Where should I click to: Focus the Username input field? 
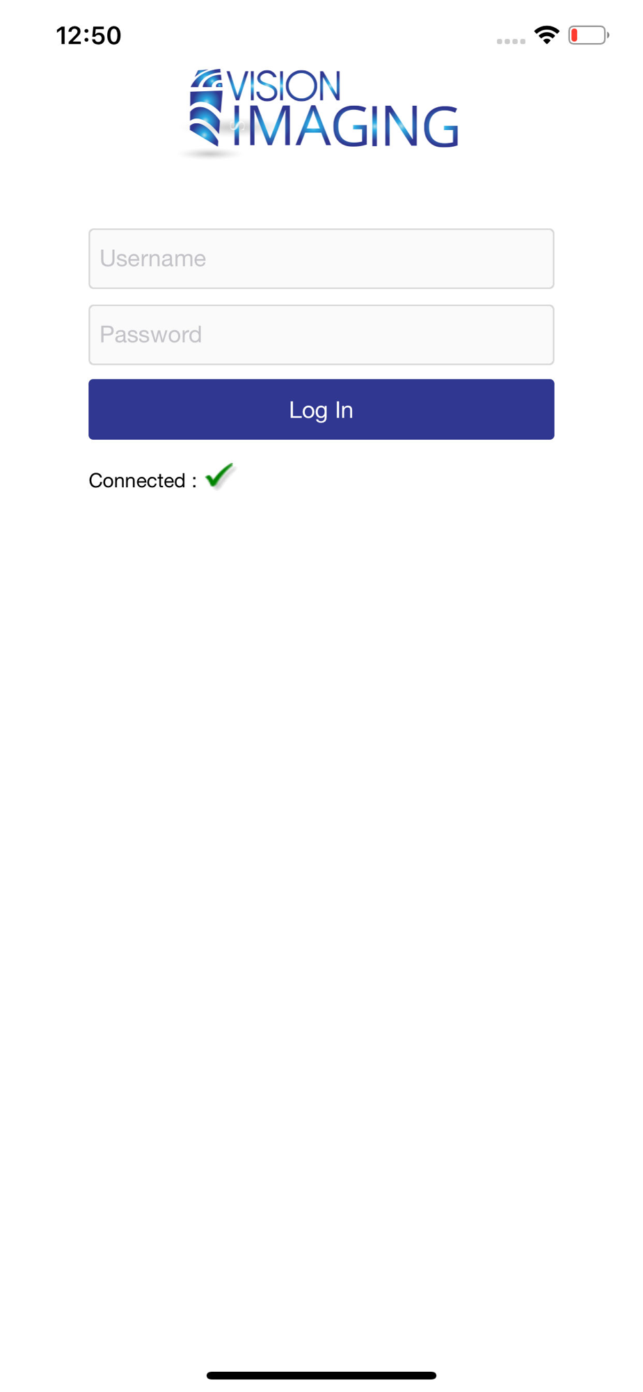click(321, 258)
